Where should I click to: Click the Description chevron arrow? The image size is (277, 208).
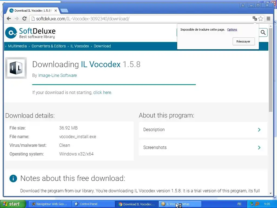(259, 130)
